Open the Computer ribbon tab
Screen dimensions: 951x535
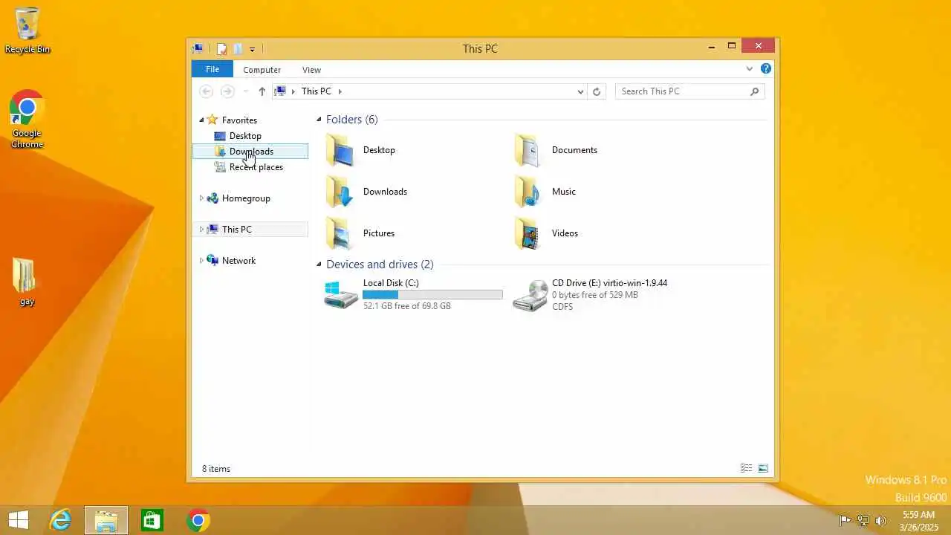(262, 70)
